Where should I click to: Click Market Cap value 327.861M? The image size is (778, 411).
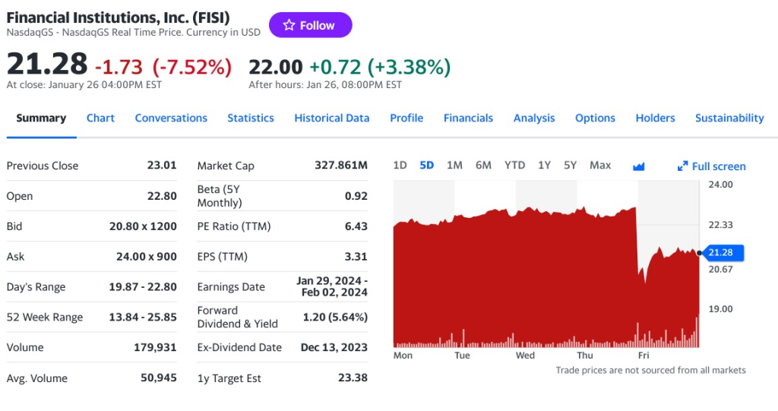341,166
